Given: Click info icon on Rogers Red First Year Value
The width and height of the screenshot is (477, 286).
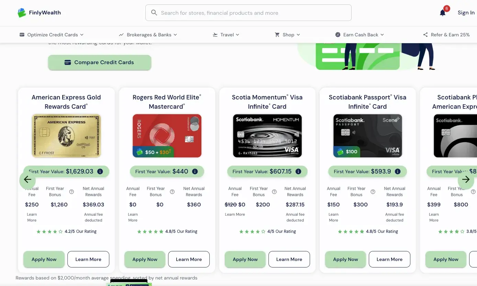Looking at the screenshot, I should [195, 171].
